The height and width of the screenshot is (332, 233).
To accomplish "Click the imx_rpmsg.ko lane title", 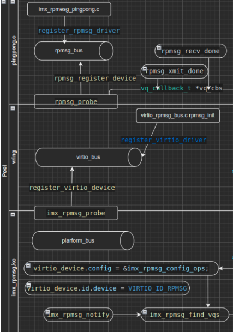I will 14,277.
